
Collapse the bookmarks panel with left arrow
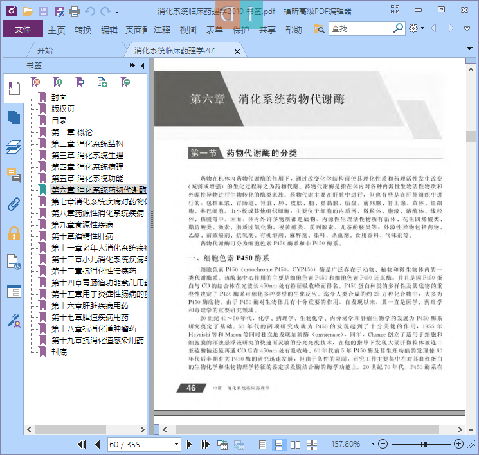143,66
